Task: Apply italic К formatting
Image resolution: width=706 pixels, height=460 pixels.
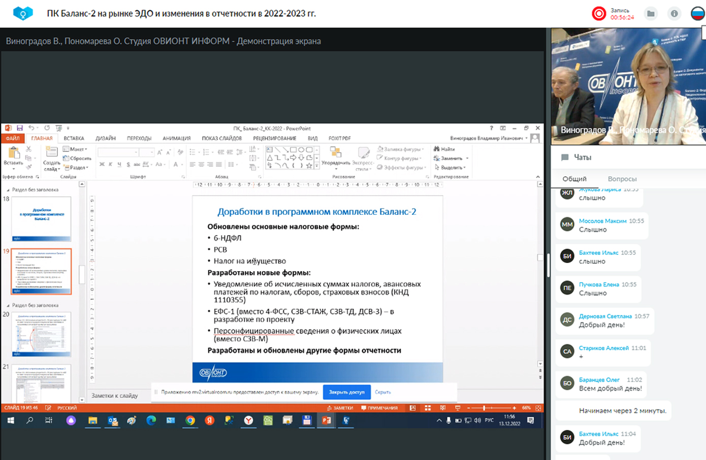Action: pos(111,164)
